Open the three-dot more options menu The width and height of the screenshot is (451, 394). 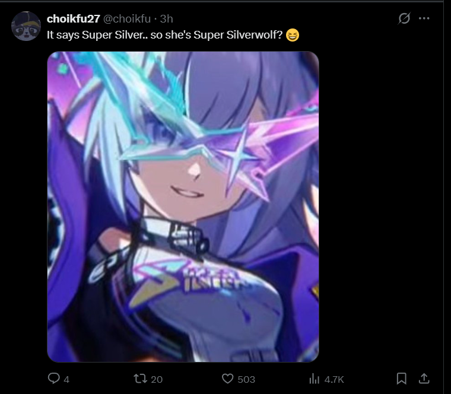pos(424,18)
